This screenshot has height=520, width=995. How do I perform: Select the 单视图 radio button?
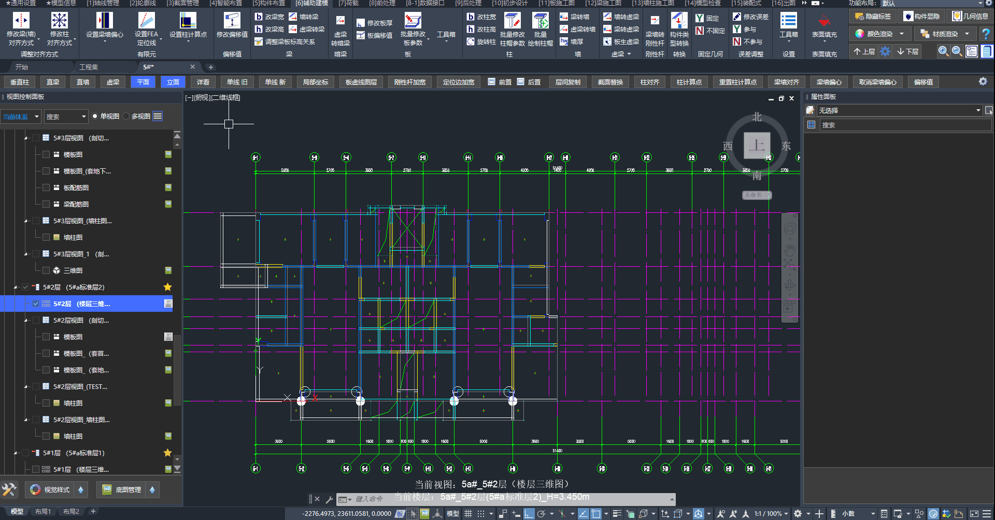(x=95, y=116)
